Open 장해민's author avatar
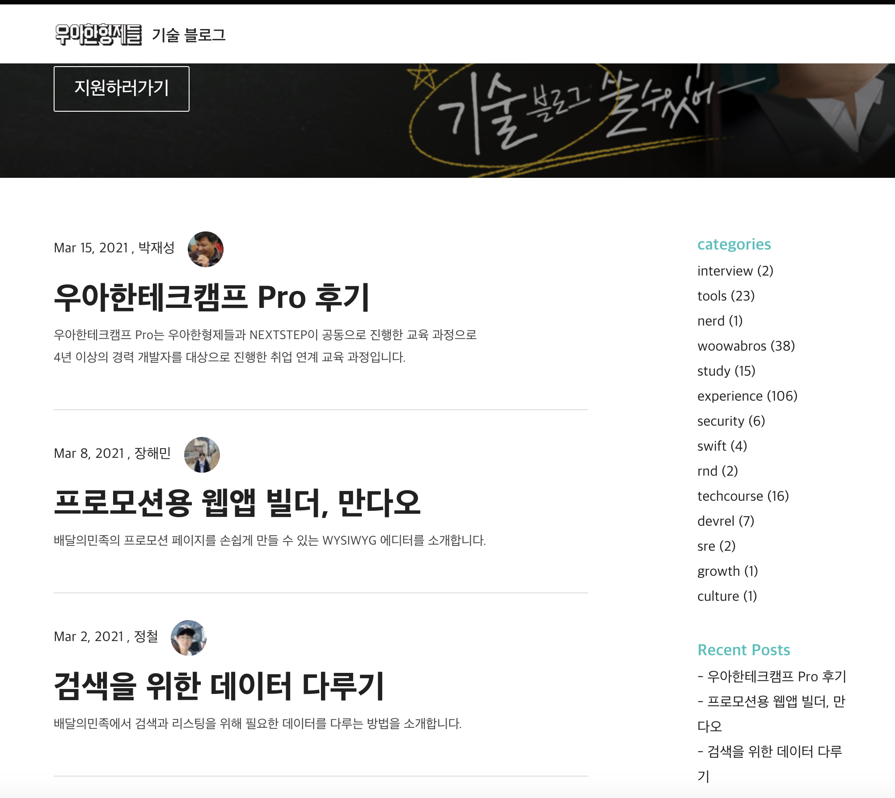Screen dimensions: 895x798 tap(202, 455)
